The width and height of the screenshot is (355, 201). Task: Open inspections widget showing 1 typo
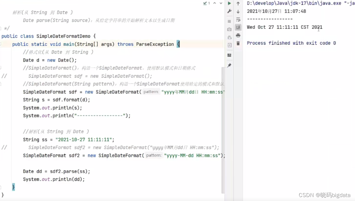[x=207, y=3]
